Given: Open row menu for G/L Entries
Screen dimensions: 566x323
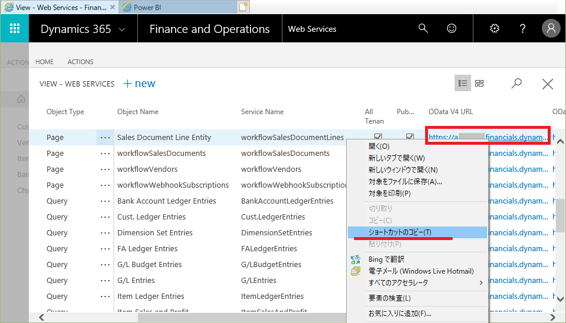Looking at the screenshot, I should click(105, 280).
